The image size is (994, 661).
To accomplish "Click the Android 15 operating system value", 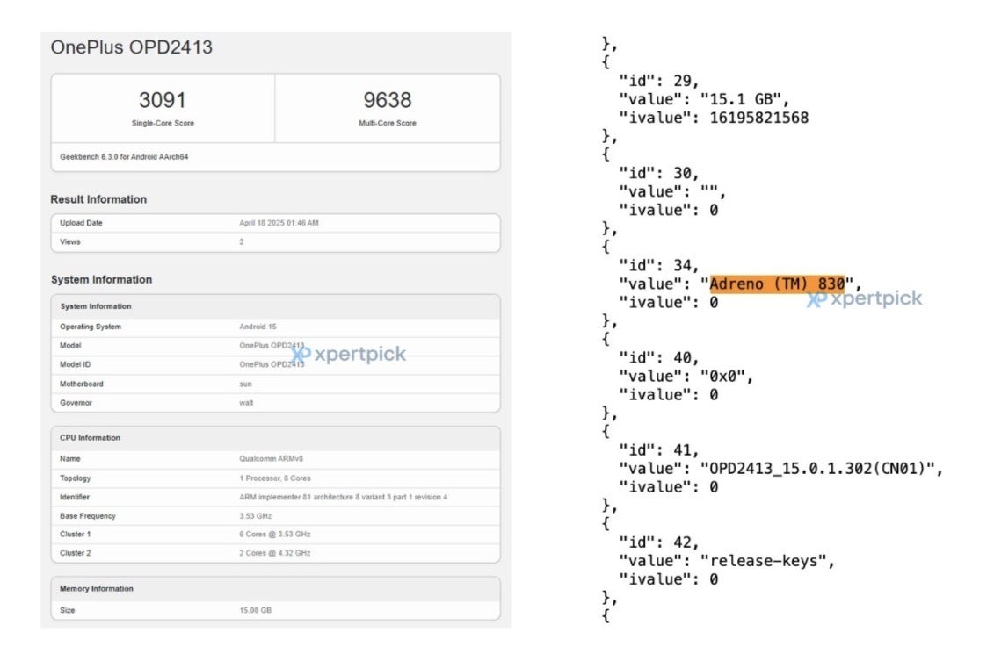I will click(x=259, y=327).
